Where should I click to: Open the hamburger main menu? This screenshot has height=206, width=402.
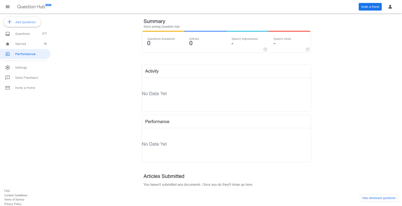8,7
